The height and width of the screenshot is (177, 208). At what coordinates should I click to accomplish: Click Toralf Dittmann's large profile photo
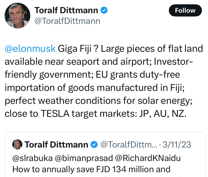[16, 16]
